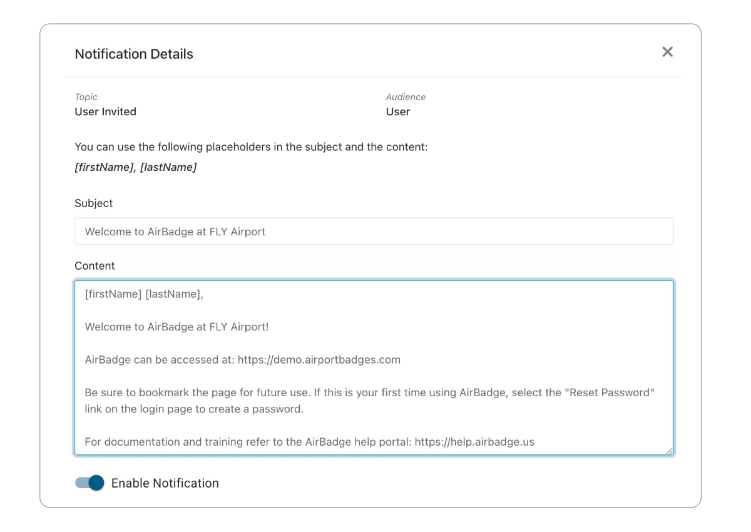The height and width of the screenshot is (532, 751).
Task: Click the italic "Audience" label
Action: pyautogui.click(x=406, y=97)
